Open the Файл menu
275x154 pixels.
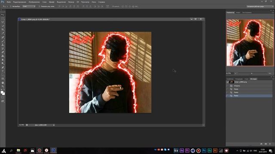point(9,2)
